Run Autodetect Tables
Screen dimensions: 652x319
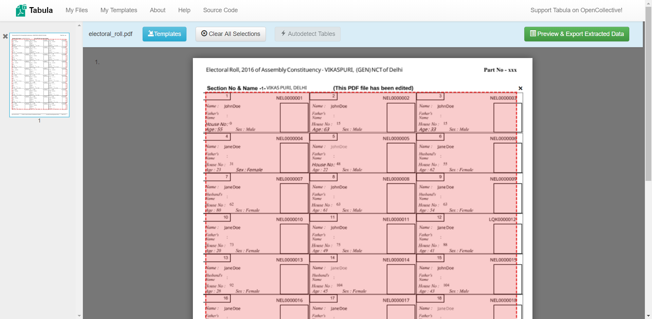[x=307, y=34]
